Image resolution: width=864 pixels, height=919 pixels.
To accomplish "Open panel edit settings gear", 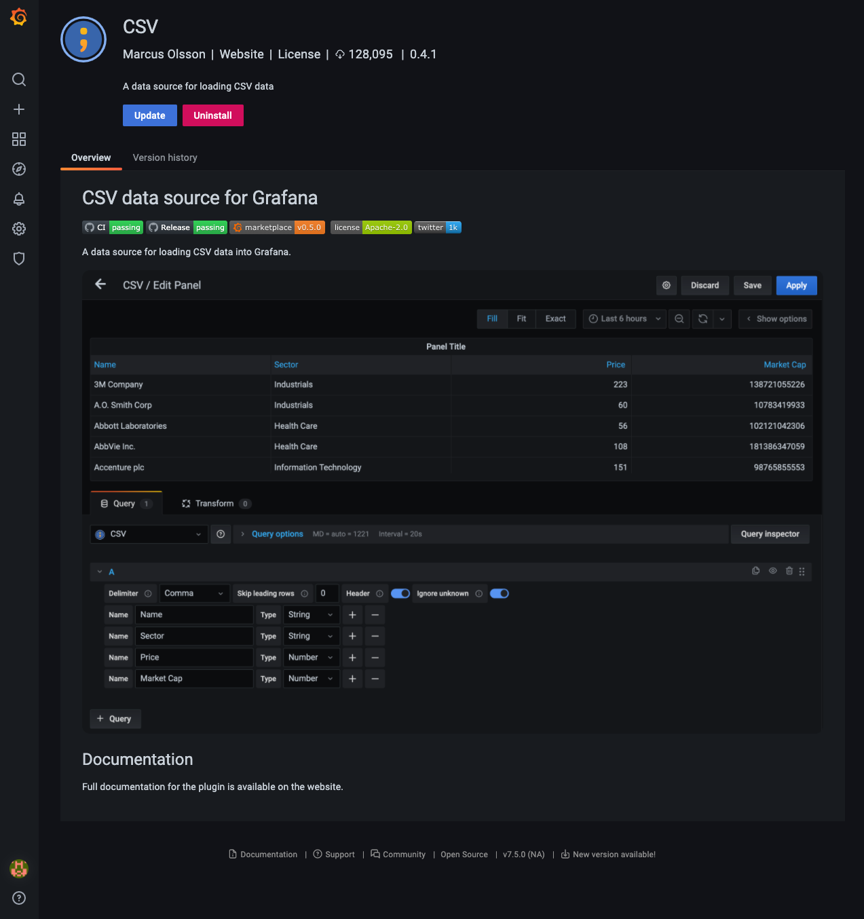I will [666, 285].
